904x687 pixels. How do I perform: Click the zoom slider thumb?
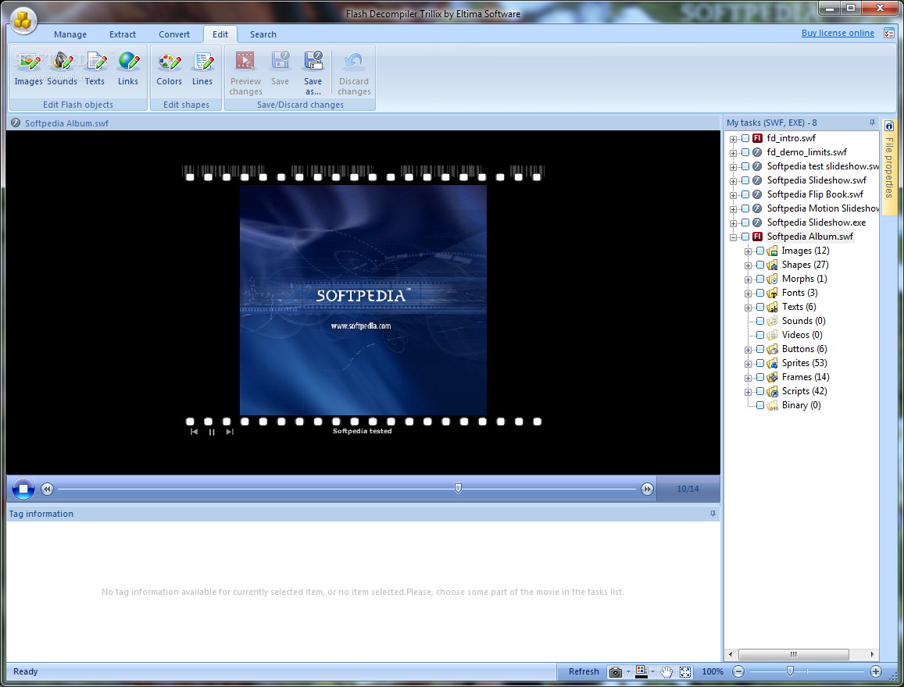tap(790, 671)
